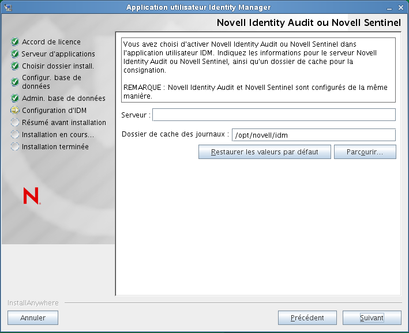Close the Identity Manager installer window
The image size is (409, 333).
pyautogui.click(x=401, y=8)
